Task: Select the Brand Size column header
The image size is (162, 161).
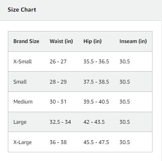Action: [26, 41]
